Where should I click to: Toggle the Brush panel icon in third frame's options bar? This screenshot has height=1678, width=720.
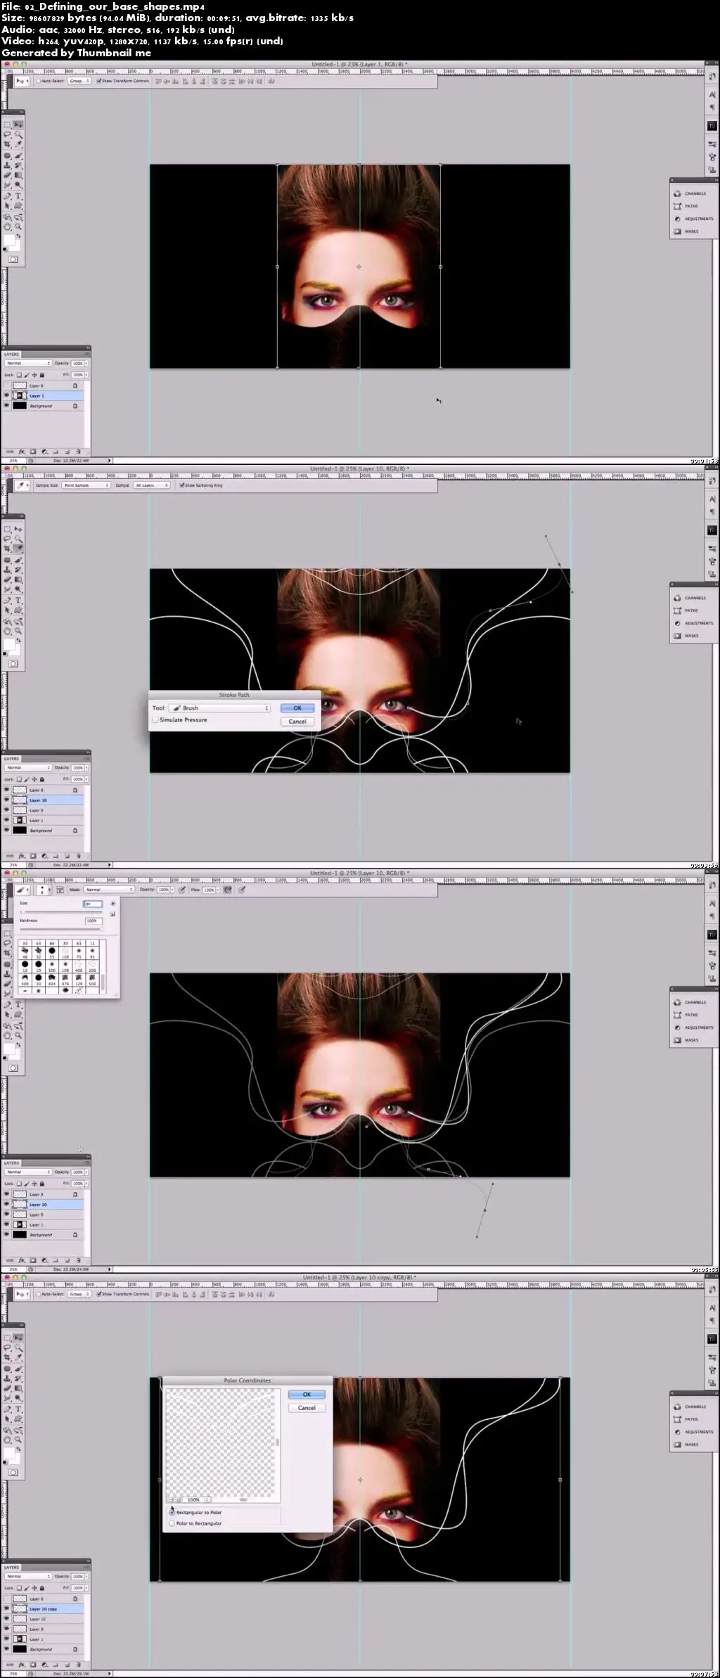click(60, 890)
